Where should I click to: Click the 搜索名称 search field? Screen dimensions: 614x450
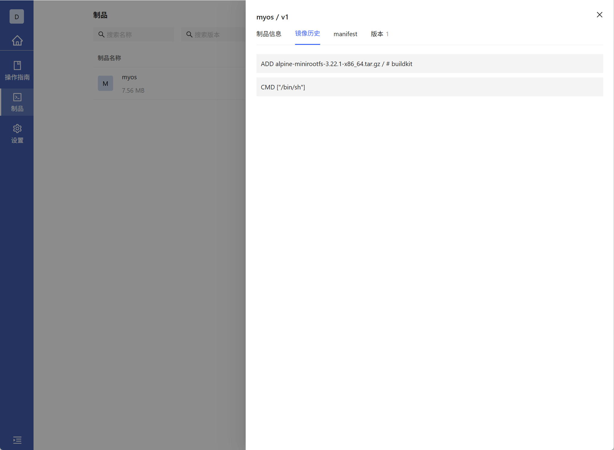click(138, 35)
